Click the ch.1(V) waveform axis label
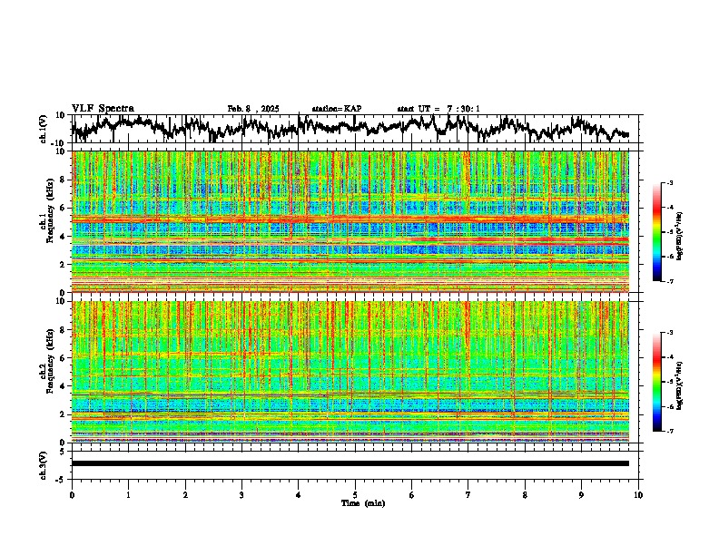The width and height of the screenshot is (719, 555). (x=44, y=129)
